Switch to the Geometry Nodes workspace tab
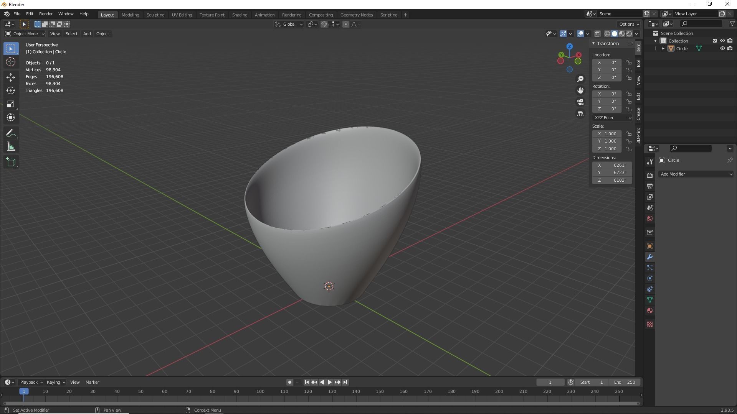The width and height of the screenshot is (737, 414). coord(356,15)
